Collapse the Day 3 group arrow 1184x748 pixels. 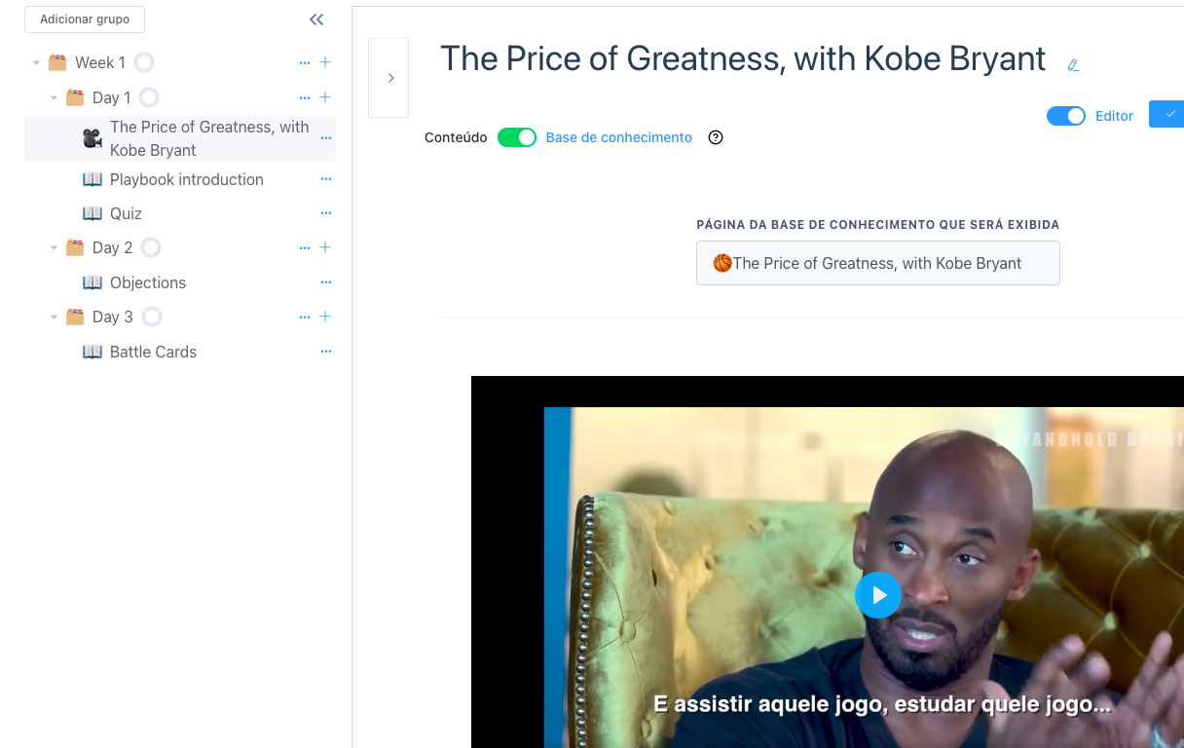tap(55, 318)
